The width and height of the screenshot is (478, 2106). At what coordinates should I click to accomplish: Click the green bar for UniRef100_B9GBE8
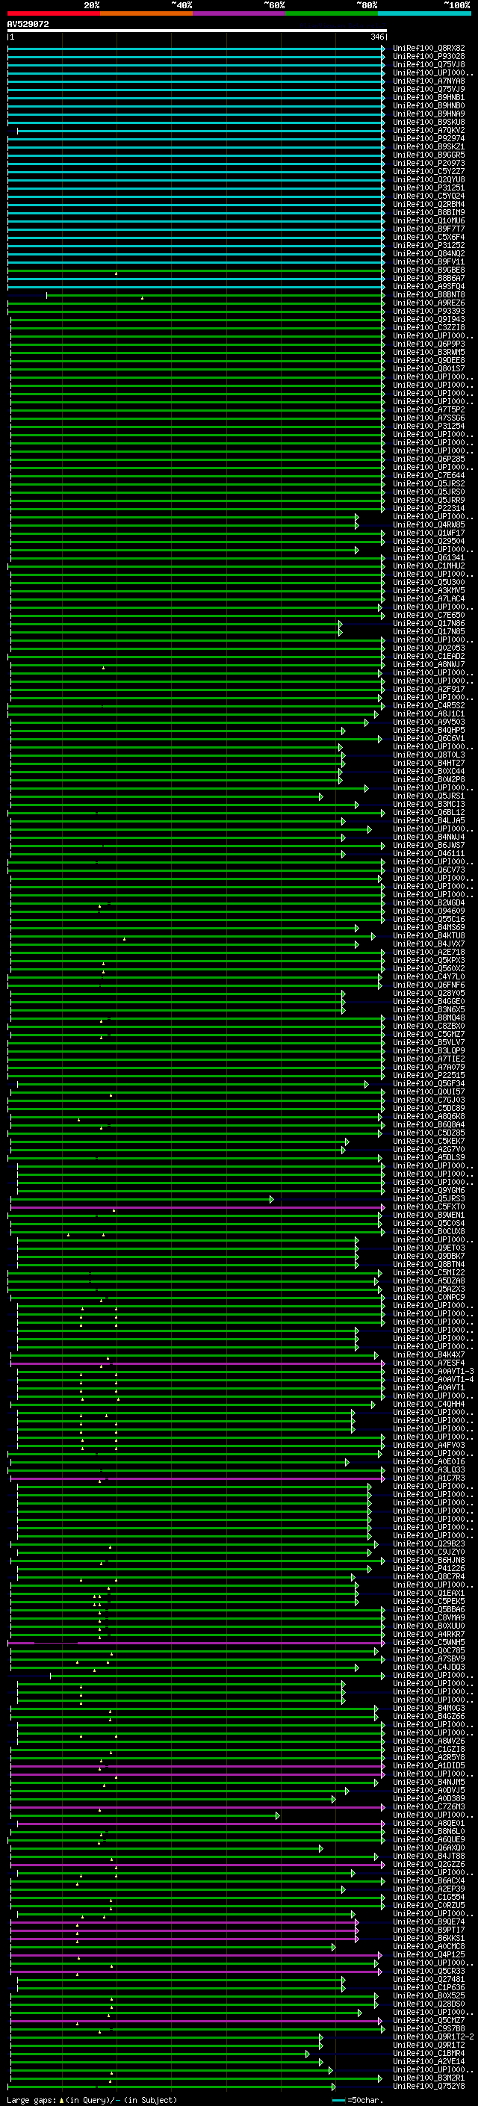pos(196,270)
